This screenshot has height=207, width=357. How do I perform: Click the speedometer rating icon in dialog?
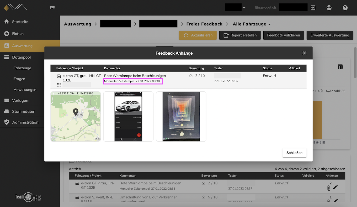[191, 76]
